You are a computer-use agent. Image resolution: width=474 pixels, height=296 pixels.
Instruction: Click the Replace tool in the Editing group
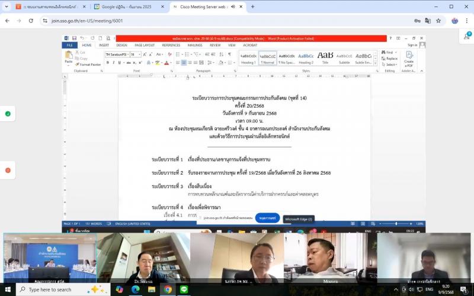[390, 59]
